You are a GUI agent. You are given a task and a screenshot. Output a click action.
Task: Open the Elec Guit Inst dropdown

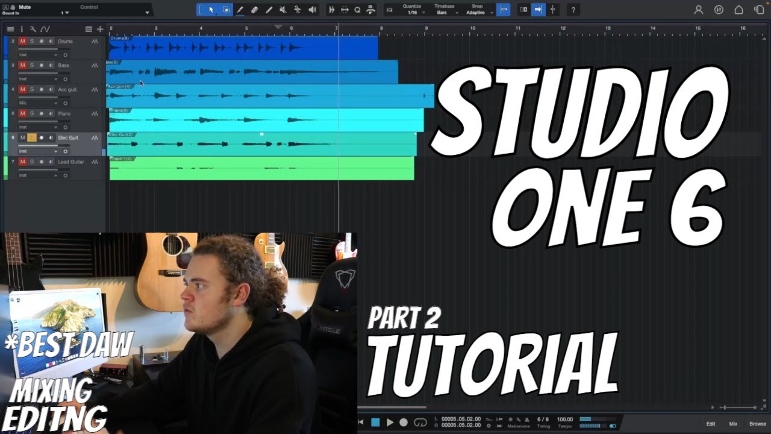37,151
